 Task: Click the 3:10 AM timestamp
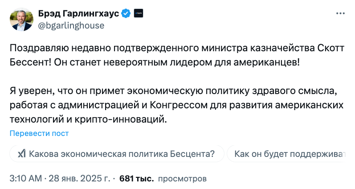pyautogui.click(x=26, y=178)
